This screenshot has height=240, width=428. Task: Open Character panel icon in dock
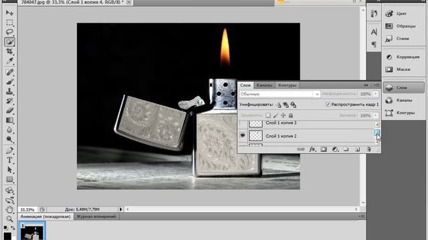point(374,32)
